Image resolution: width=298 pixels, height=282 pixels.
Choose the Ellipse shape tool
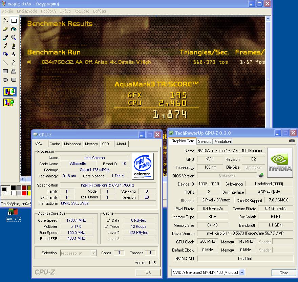pos(5,80)
